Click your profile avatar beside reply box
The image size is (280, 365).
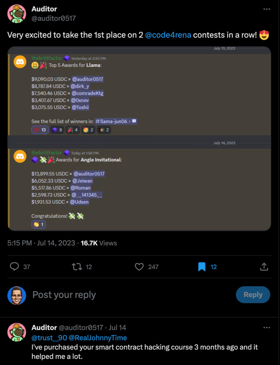pos(17,295)
